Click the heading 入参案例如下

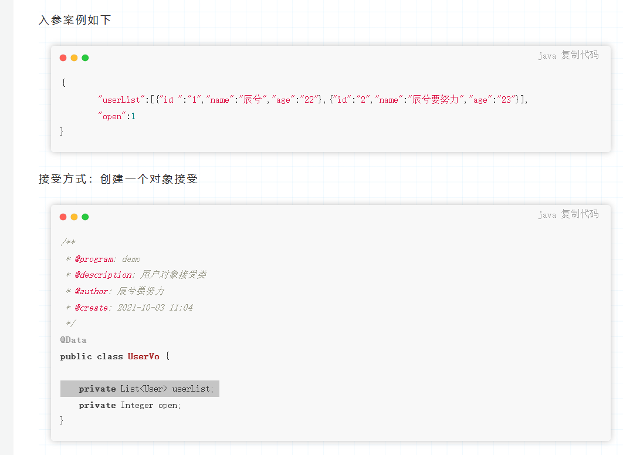(75, 20)
